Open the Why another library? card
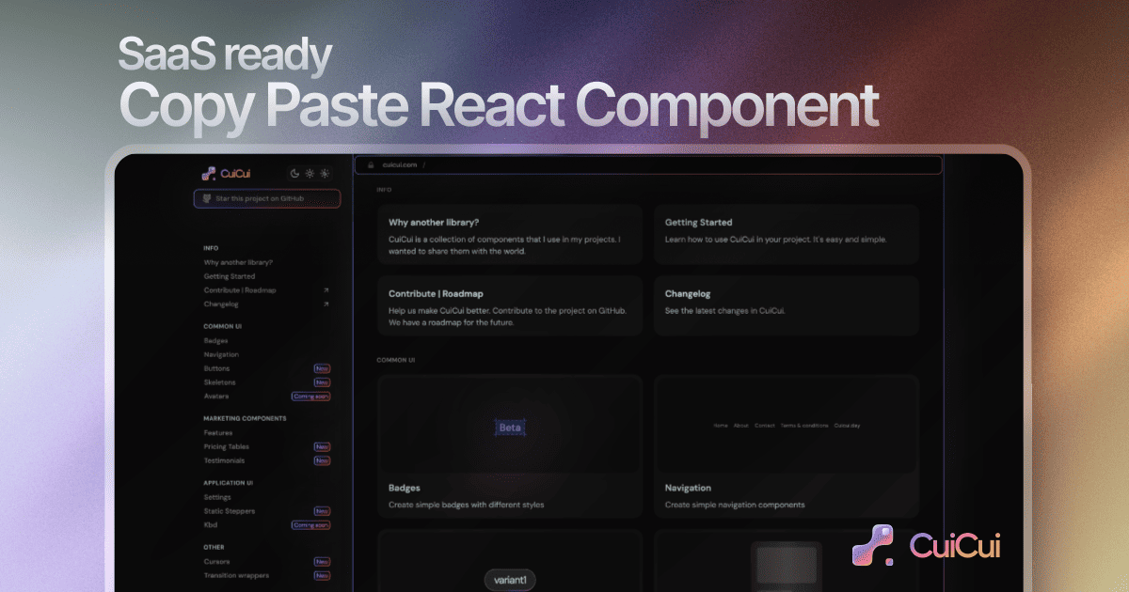 click(509, 234)
